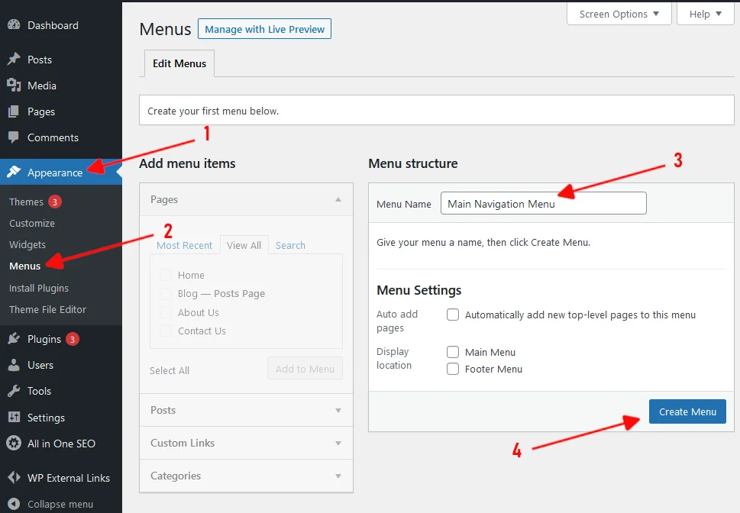Expand the Posts accordion section
This screenshot has height=513, width=740.
coord(246,410)
